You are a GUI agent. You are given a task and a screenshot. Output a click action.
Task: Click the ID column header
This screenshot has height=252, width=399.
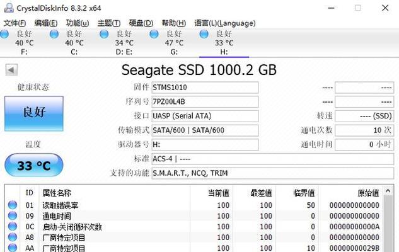pyautogui.click(x=29, y=193)
